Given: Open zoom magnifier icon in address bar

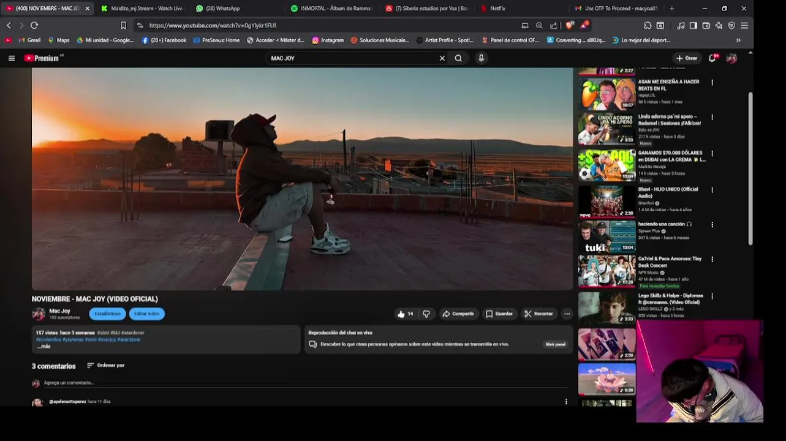Looking at the screenshot, I should point(539,25).
